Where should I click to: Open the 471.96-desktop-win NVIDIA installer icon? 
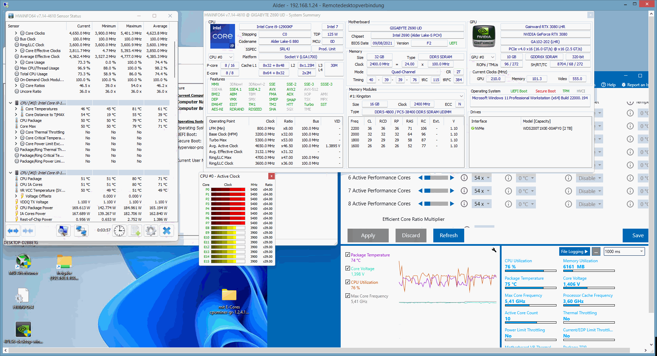23,332
